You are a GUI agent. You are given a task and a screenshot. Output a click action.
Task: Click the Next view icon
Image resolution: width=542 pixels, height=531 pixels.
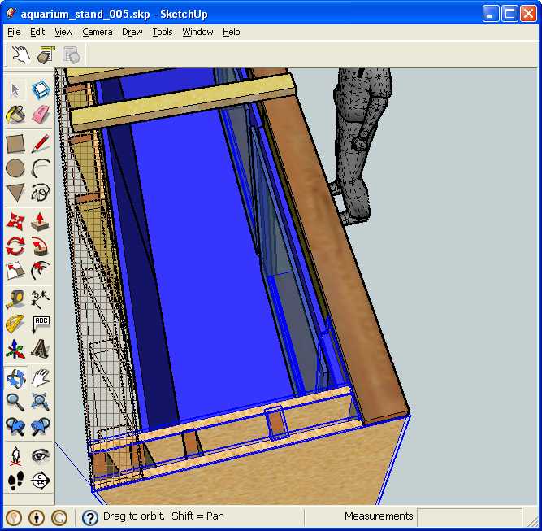click(41, 427)
